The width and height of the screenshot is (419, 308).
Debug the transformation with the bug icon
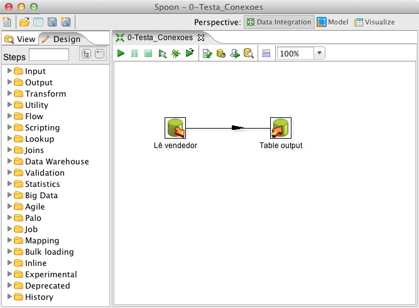[x=176, y=54]
